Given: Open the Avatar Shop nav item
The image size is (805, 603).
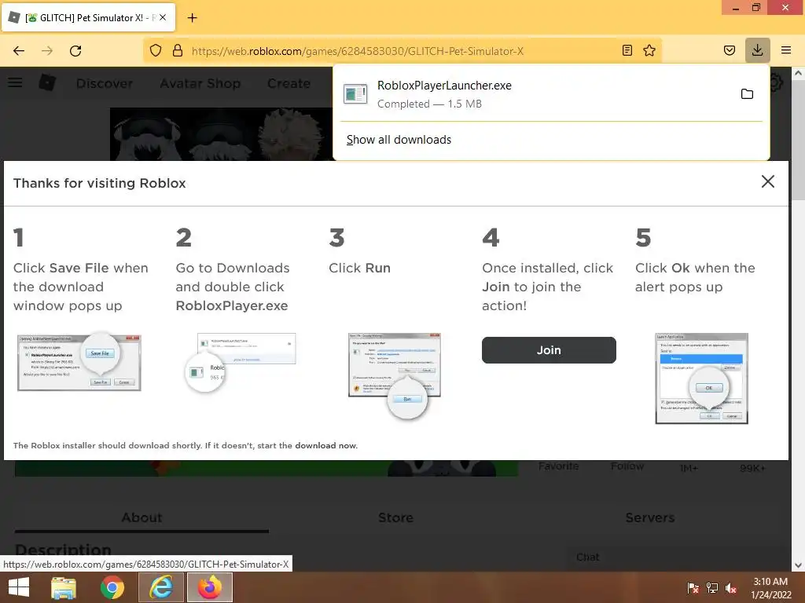Looking at the screenshot, I should 200,83.
